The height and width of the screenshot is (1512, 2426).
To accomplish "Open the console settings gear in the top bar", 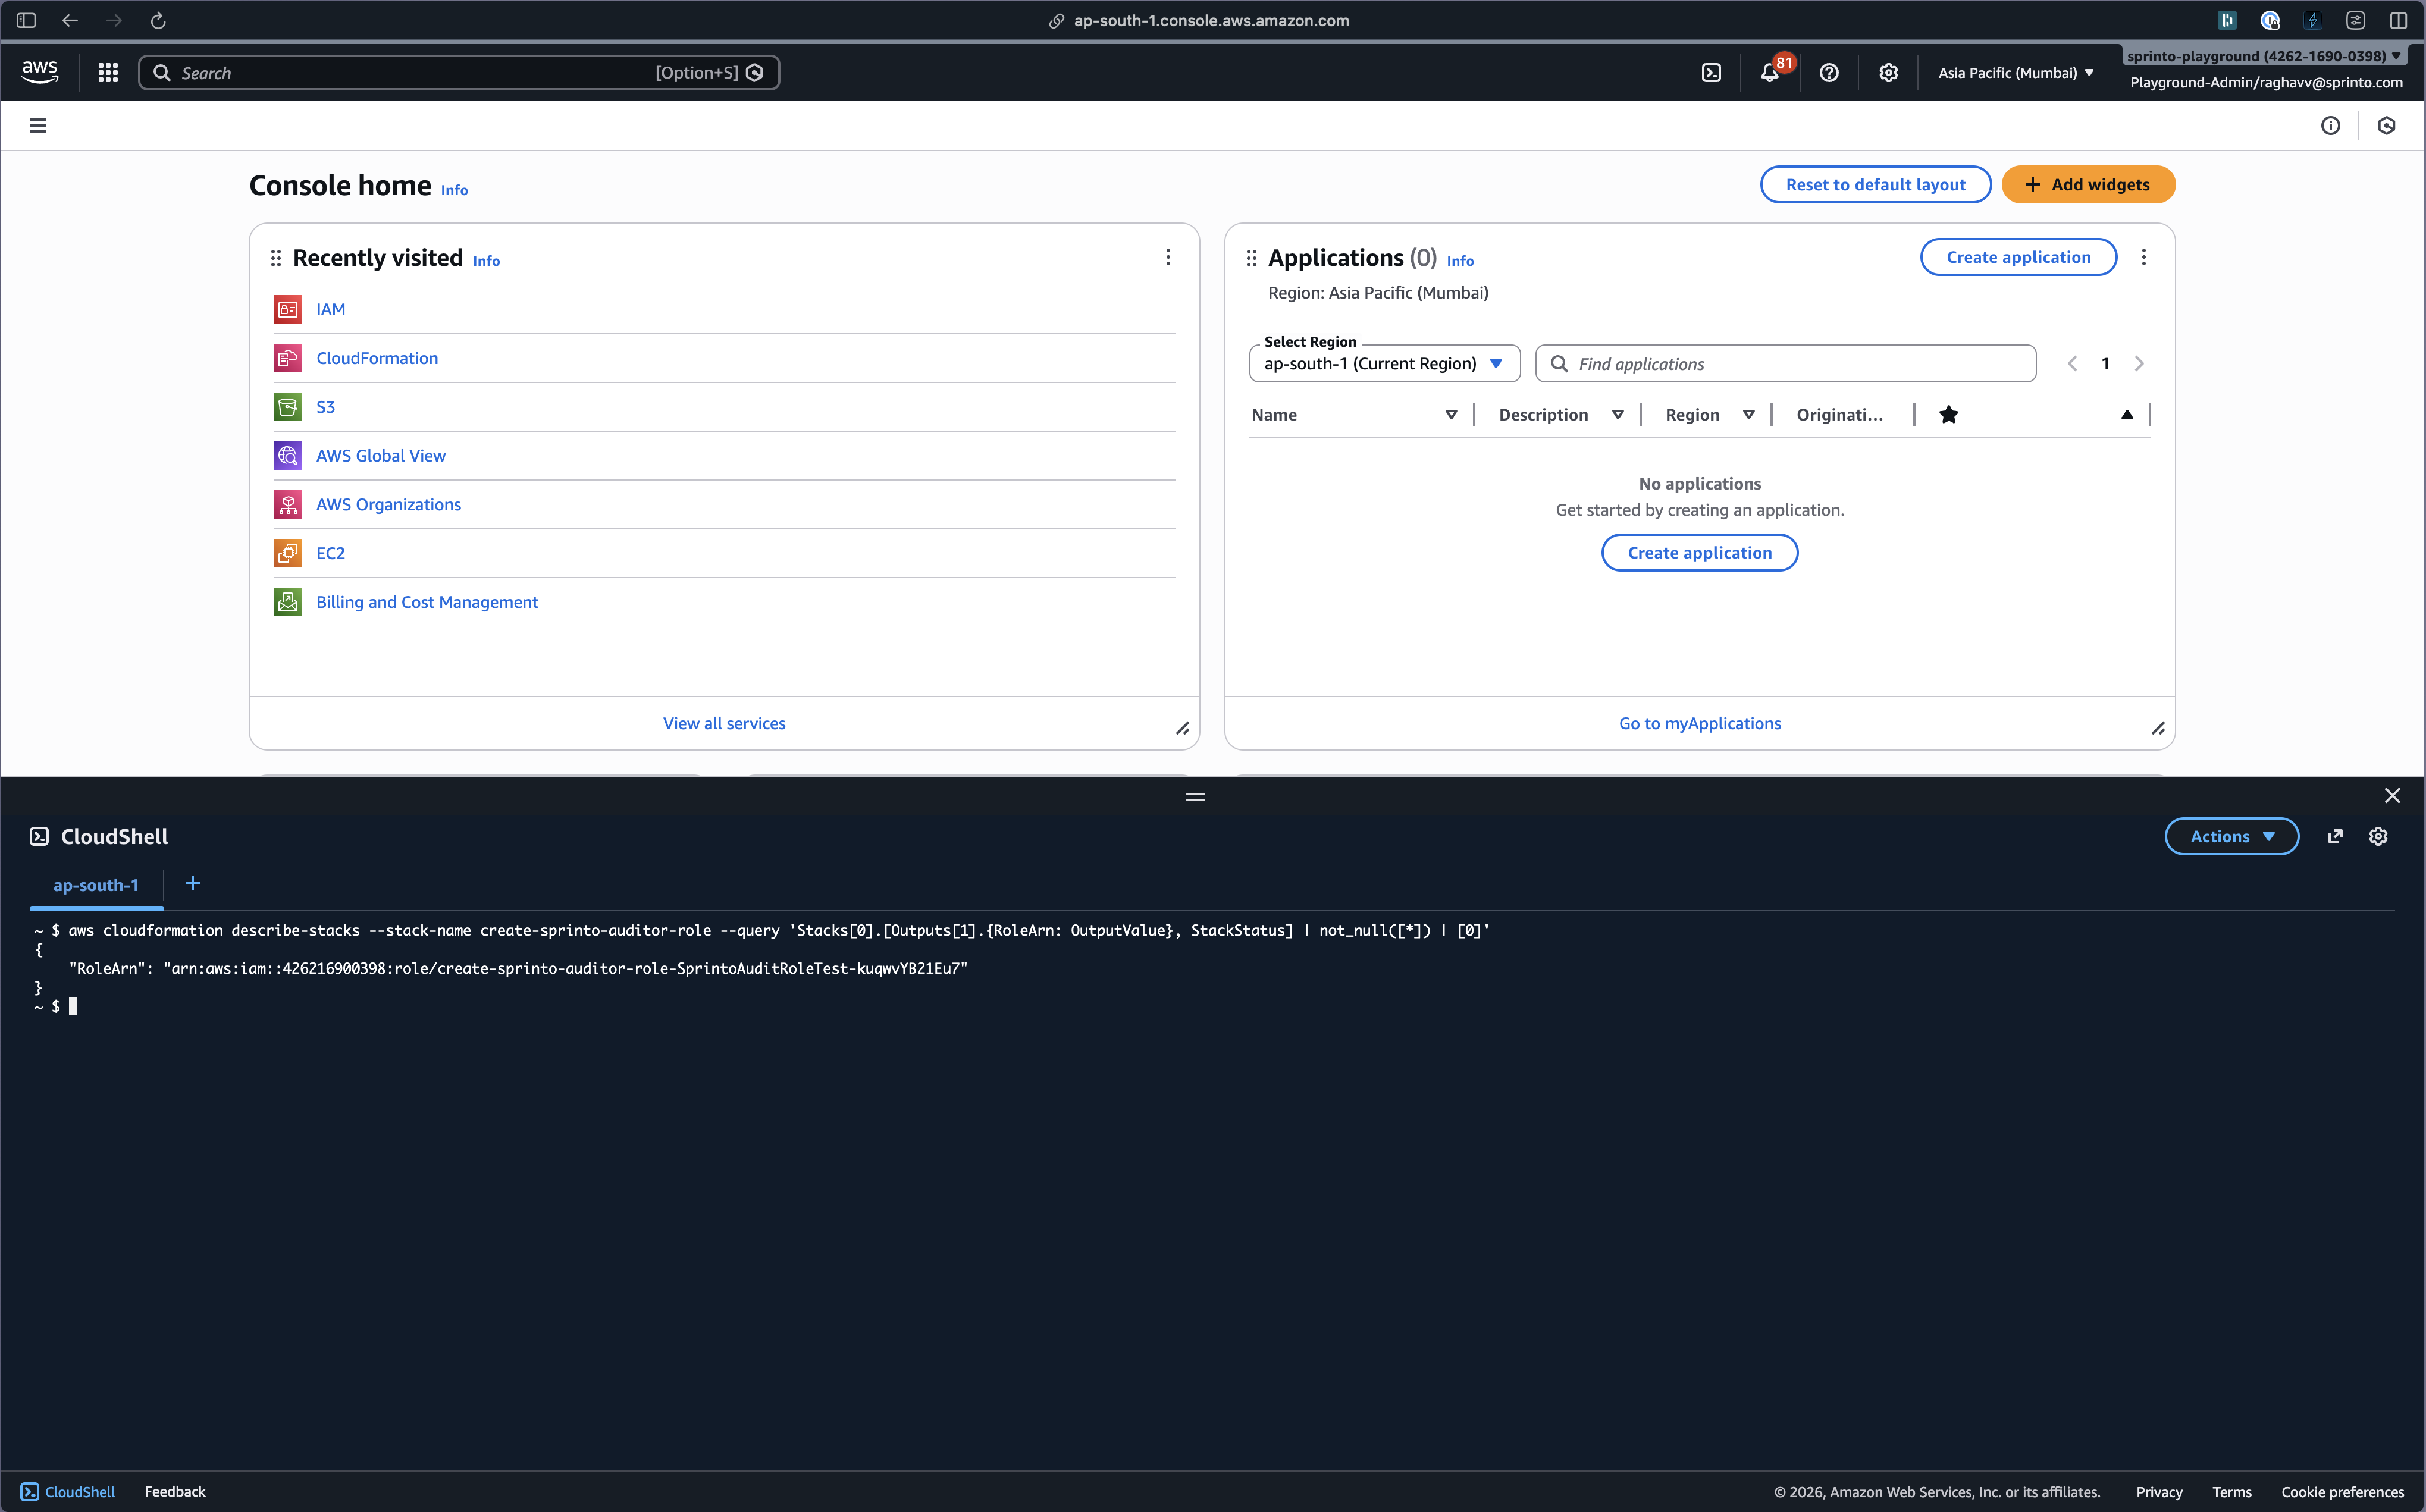I will tap(1887, 72).
